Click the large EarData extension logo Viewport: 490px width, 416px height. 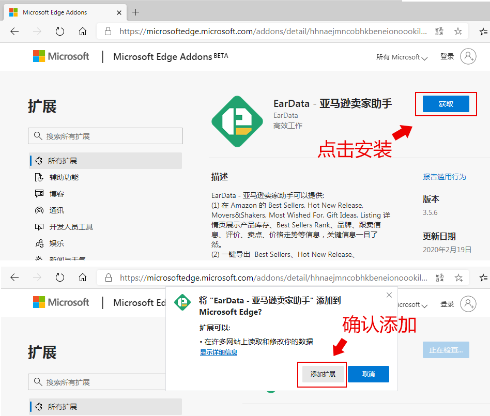237,121
